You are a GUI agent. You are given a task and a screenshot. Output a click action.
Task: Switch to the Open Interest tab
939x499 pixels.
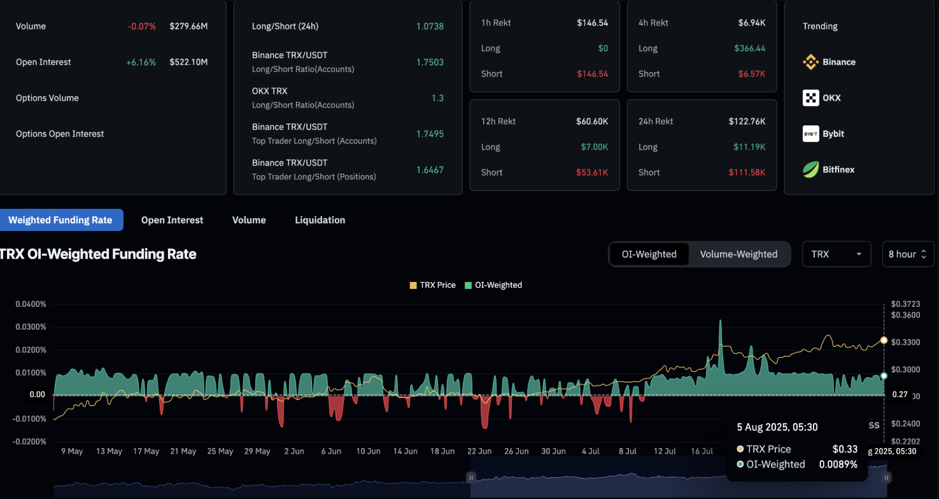click(172, 220)
